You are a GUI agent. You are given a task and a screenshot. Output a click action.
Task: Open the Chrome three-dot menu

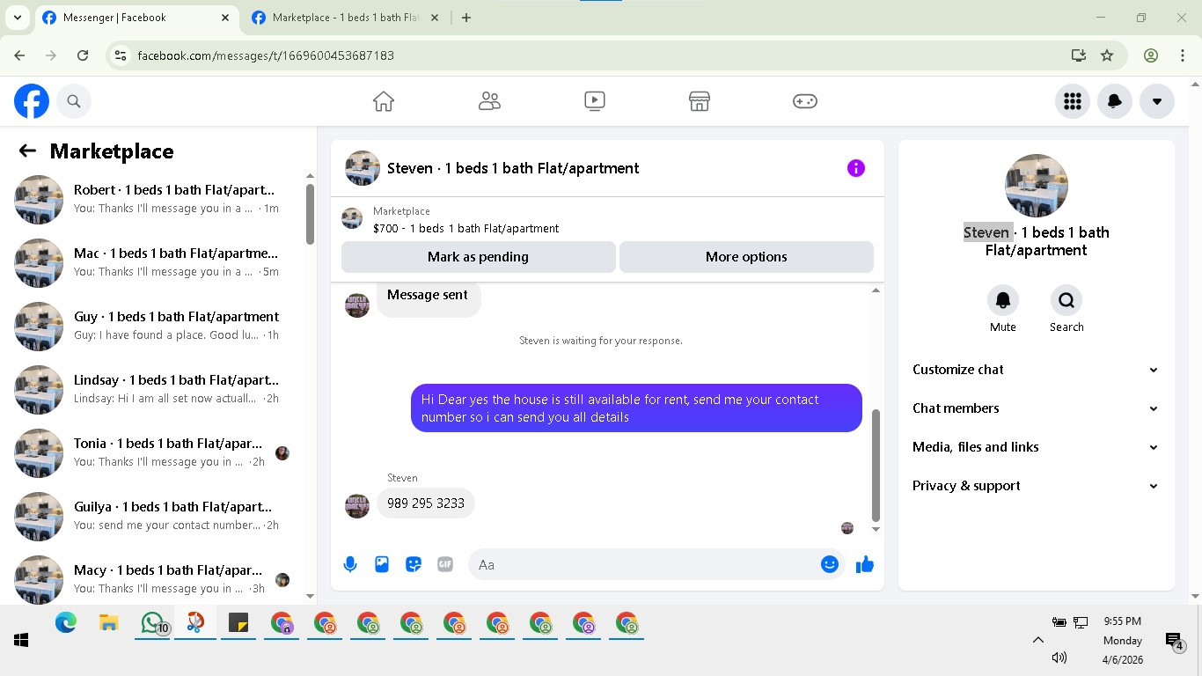(x=1183, y=55)
